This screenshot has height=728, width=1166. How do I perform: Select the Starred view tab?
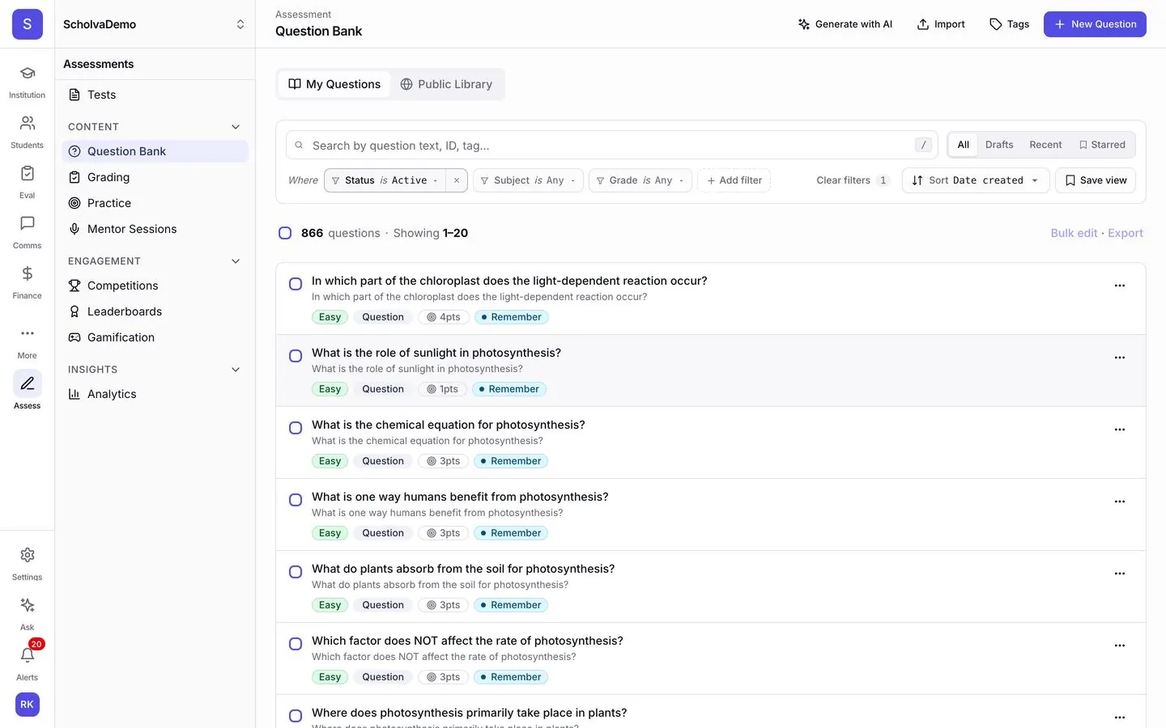tap(1102, 145)
